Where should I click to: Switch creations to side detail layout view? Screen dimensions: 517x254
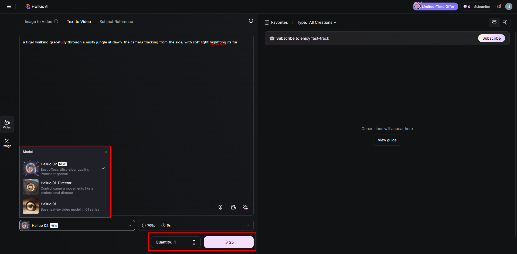505,22
